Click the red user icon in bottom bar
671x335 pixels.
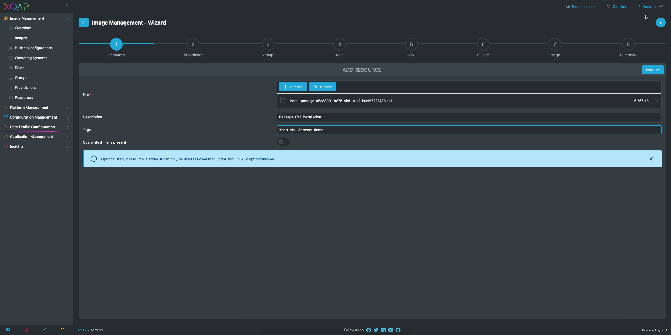coord(26,330)
